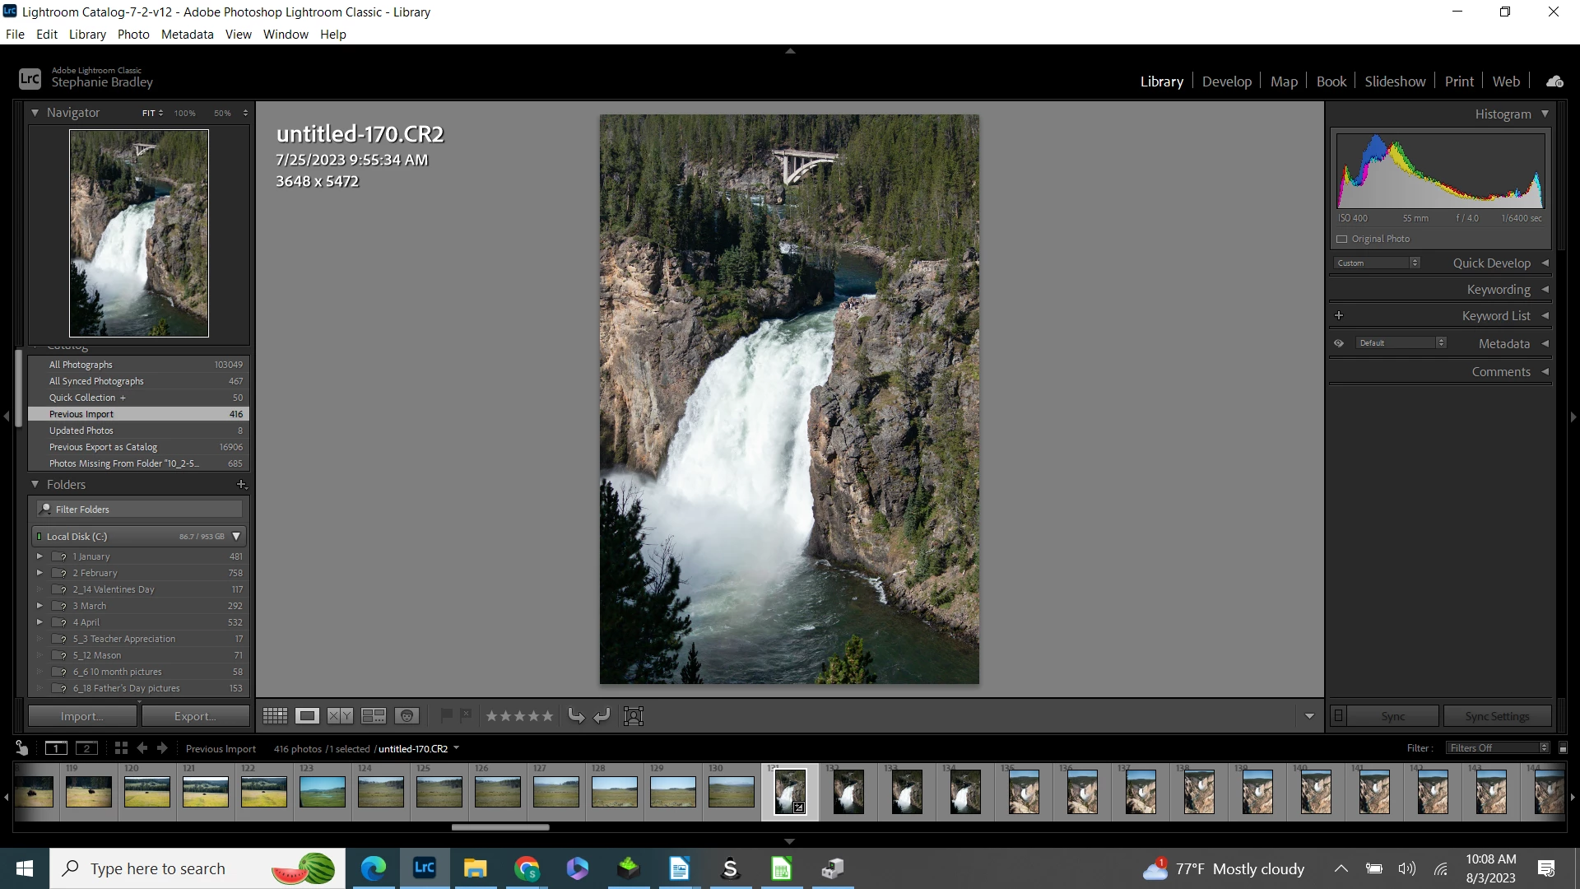Open Survey view
Image resolution: width=1580 pixels, height=889 pixels.
click(x=374, y=716)
